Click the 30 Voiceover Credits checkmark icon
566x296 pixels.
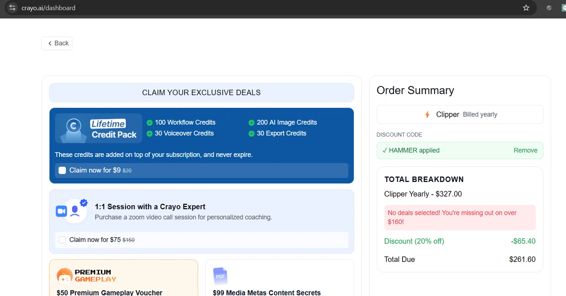tap(149, 134)
